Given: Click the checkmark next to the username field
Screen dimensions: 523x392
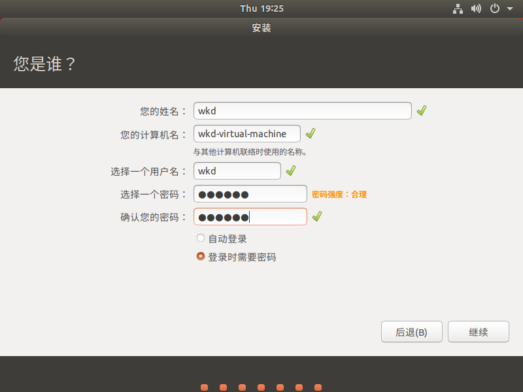Looking at the screenshot, I should point(291,171).
